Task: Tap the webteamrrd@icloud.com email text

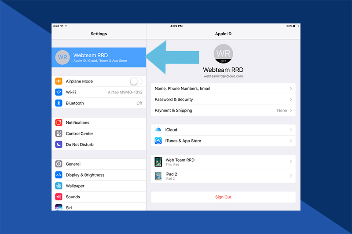Action: click(x=223, y=76)
